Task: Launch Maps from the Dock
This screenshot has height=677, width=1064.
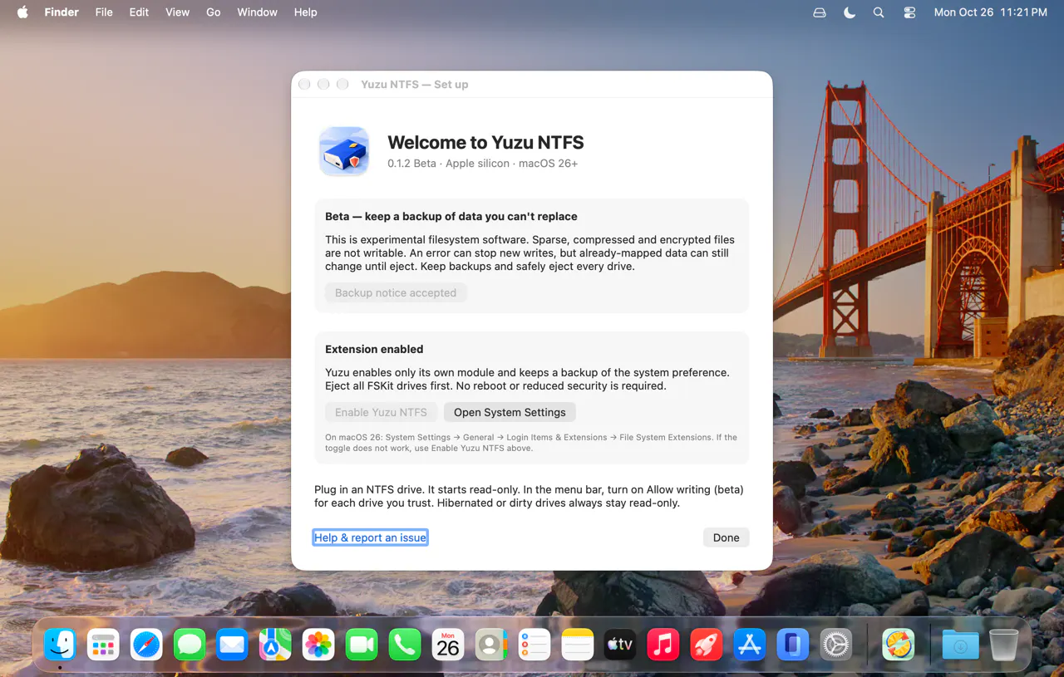Action: click(x=275, y=645)
